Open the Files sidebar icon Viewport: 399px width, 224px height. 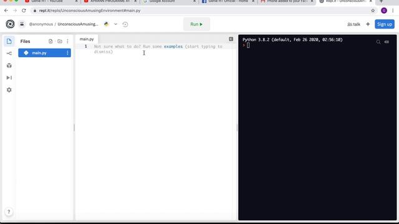9,41
